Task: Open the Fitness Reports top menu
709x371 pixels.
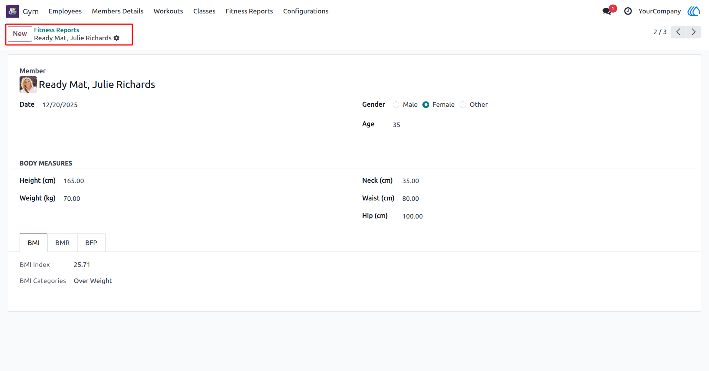Action: pyautogui.click(x=249, y=11)
